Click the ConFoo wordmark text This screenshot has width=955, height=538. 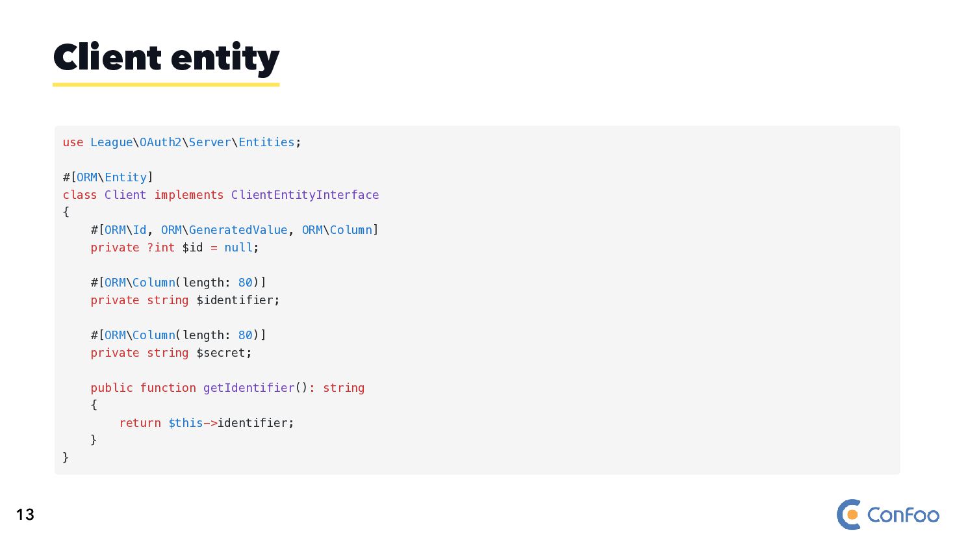pyautogui.click(x=903, y=515)
